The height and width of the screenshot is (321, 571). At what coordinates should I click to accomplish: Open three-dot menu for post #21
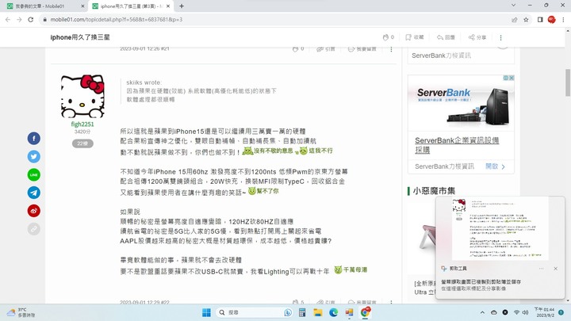[391, 49]
